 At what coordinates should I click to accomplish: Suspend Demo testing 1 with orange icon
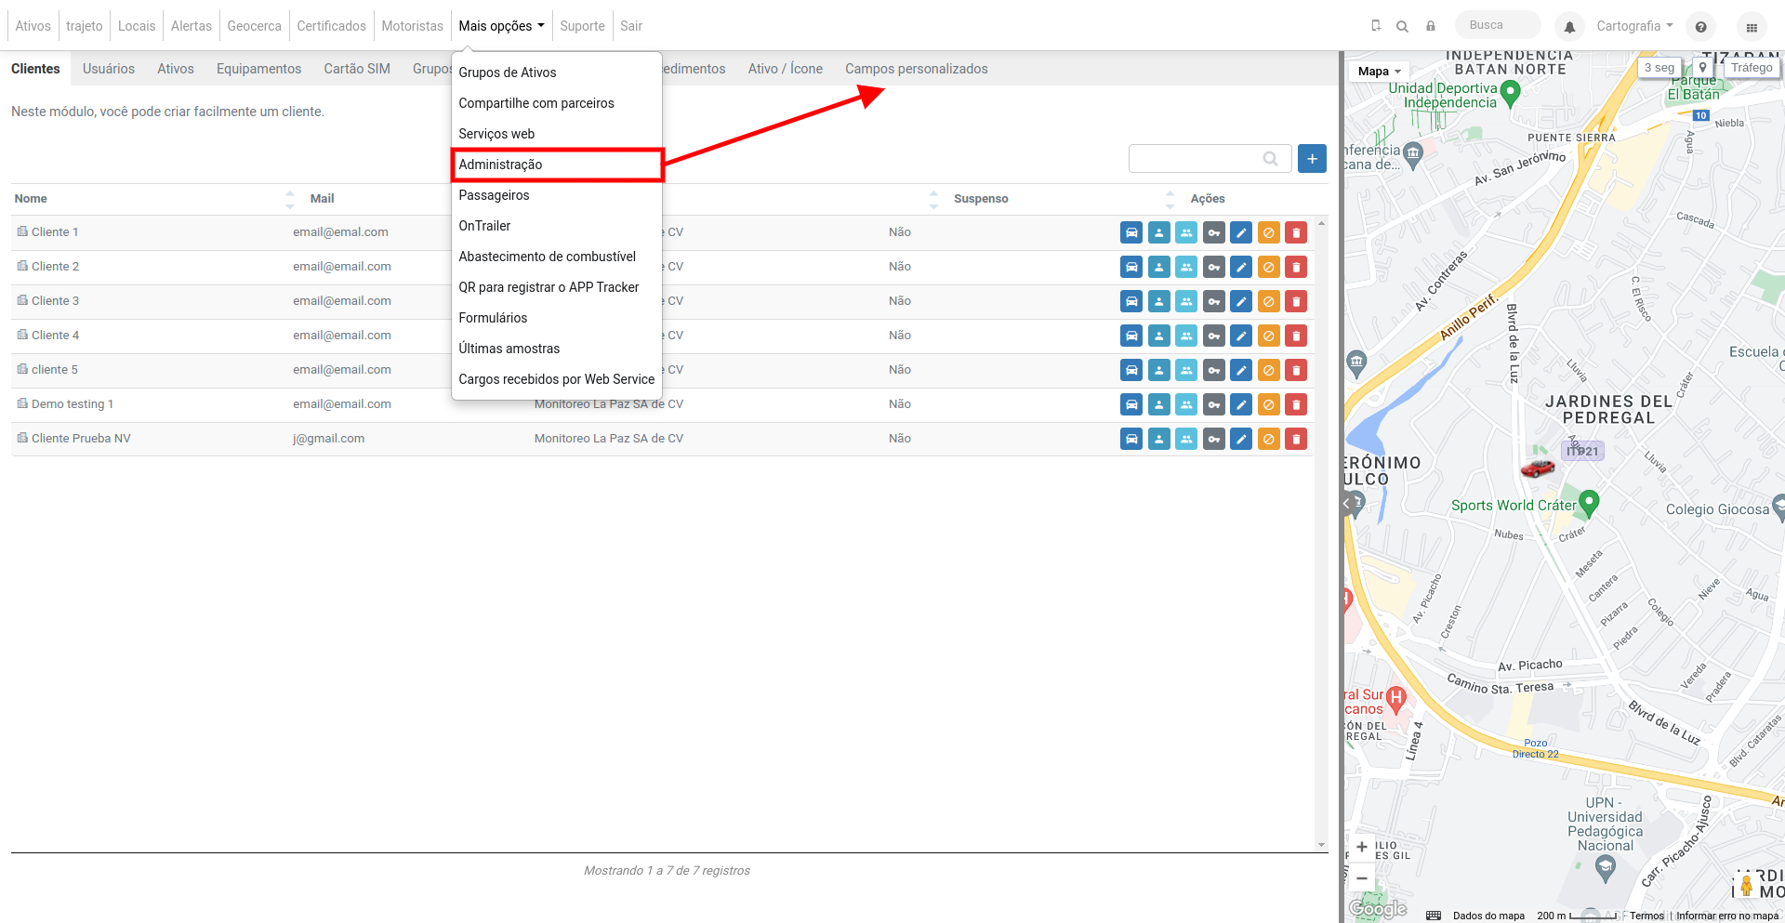coord(1268,404)
